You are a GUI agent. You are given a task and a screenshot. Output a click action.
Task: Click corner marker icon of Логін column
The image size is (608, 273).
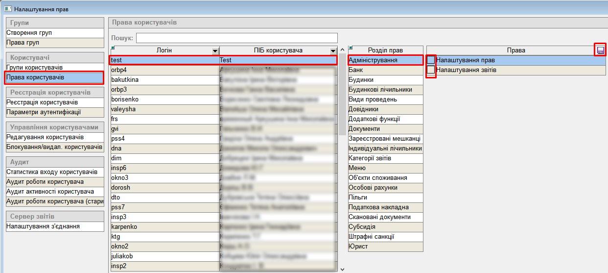click(x=113, y=48)
